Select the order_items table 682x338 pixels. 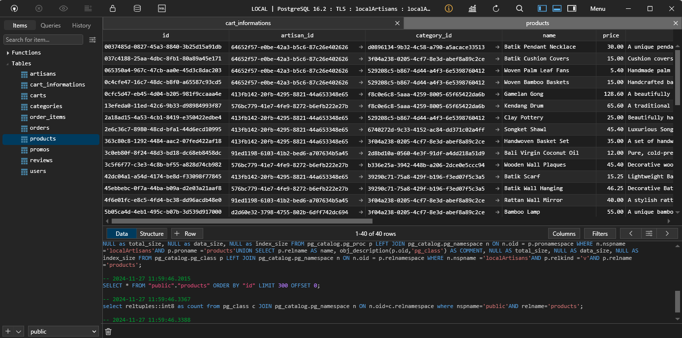click(47, 117)
